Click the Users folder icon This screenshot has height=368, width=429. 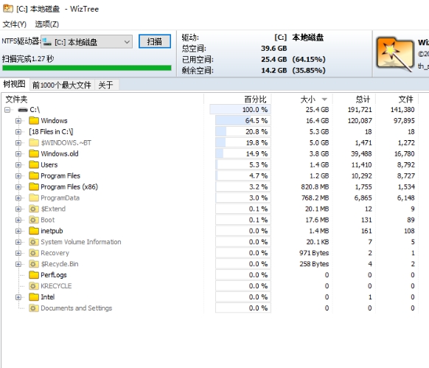(34, 164)
